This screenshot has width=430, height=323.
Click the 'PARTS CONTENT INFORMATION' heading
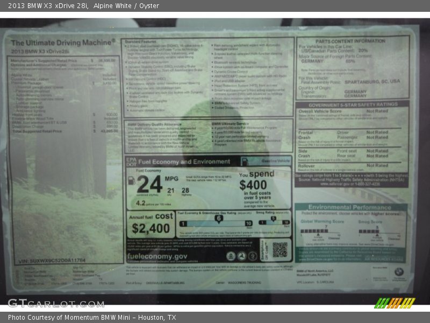pos(350,41)
